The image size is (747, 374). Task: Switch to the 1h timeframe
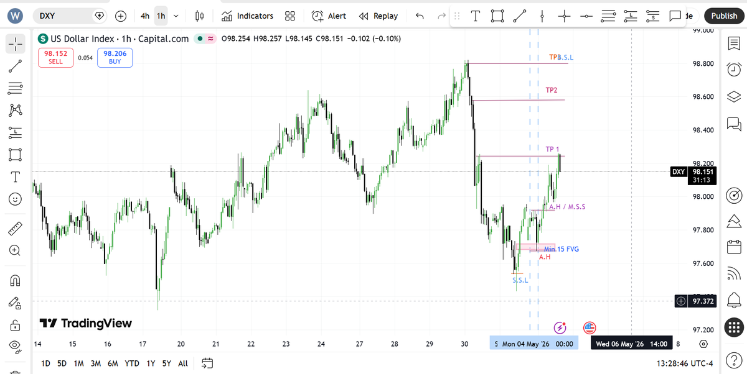(161, 16)
